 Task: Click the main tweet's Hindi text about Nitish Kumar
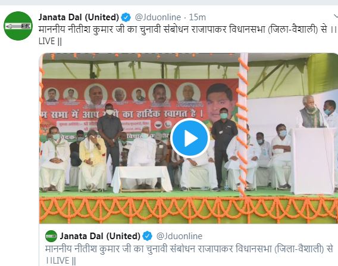(x=187, y=29)
